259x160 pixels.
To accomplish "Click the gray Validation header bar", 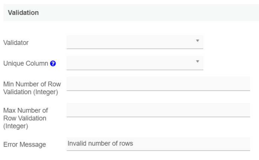I will (149, 13).
